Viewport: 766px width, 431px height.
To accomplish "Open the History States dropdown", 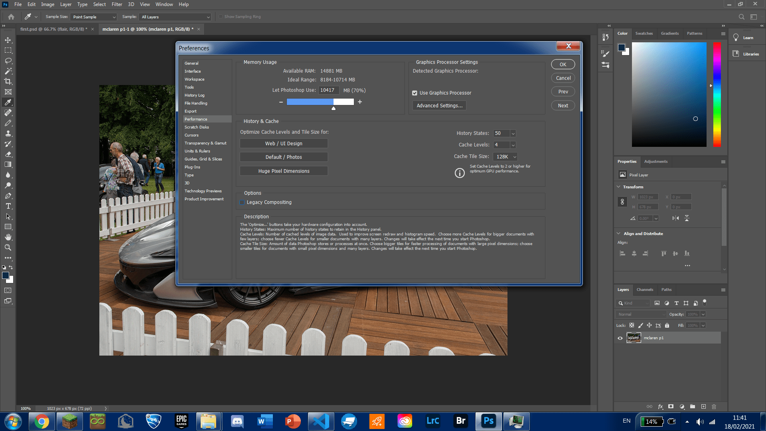I will coord(513,133).
